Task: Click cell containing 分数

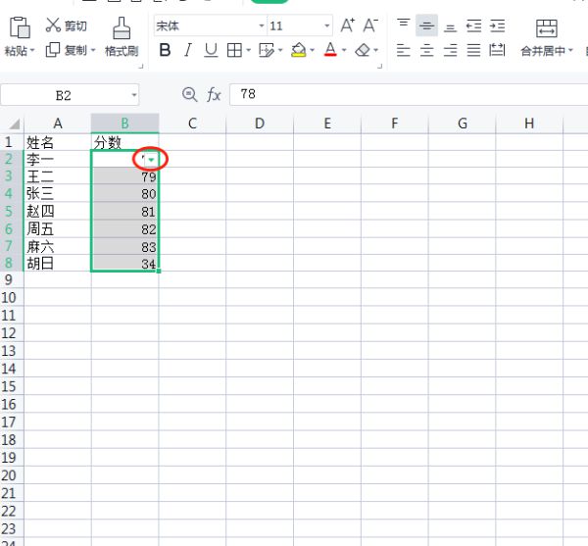Action: pos(124,142)
